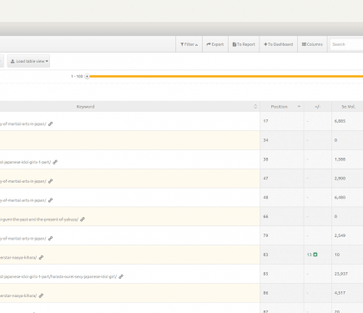Open the link icon in the position 48 row

coord(50,200)
